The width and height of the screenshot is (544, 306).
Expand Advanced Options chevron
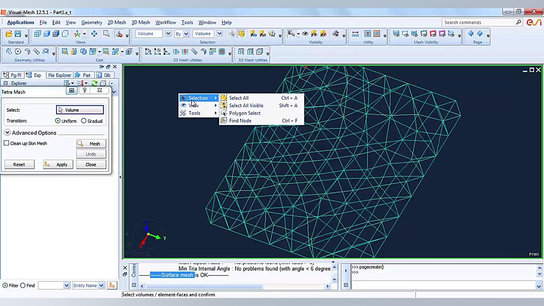tap(7, 133)
